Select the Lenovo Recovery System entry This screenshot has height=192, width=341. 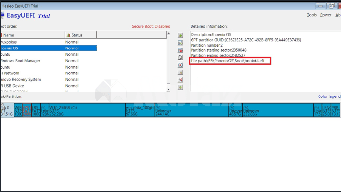(49, 79)
